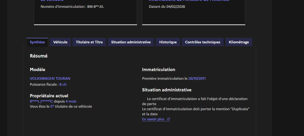Viewport: 304px width, 136px height.
Task: Click the Immatriculation heading
Action: pyautogui.click(x=159, y=70)
